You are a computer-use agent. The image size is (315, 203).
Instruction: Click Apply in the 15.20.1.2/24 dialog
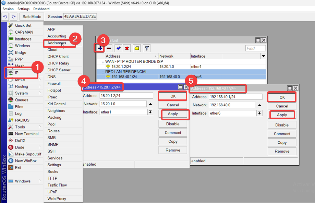(173, 114)
